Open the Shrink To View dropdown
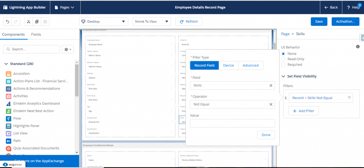Viewport: 364px width, 168px height. click(151, 22)
